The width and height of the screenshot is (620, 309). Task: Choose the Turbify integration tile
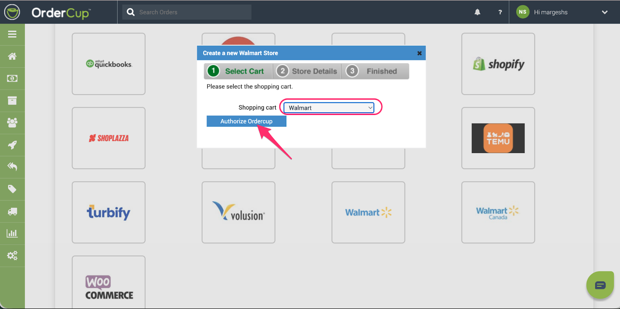point(108,213)
